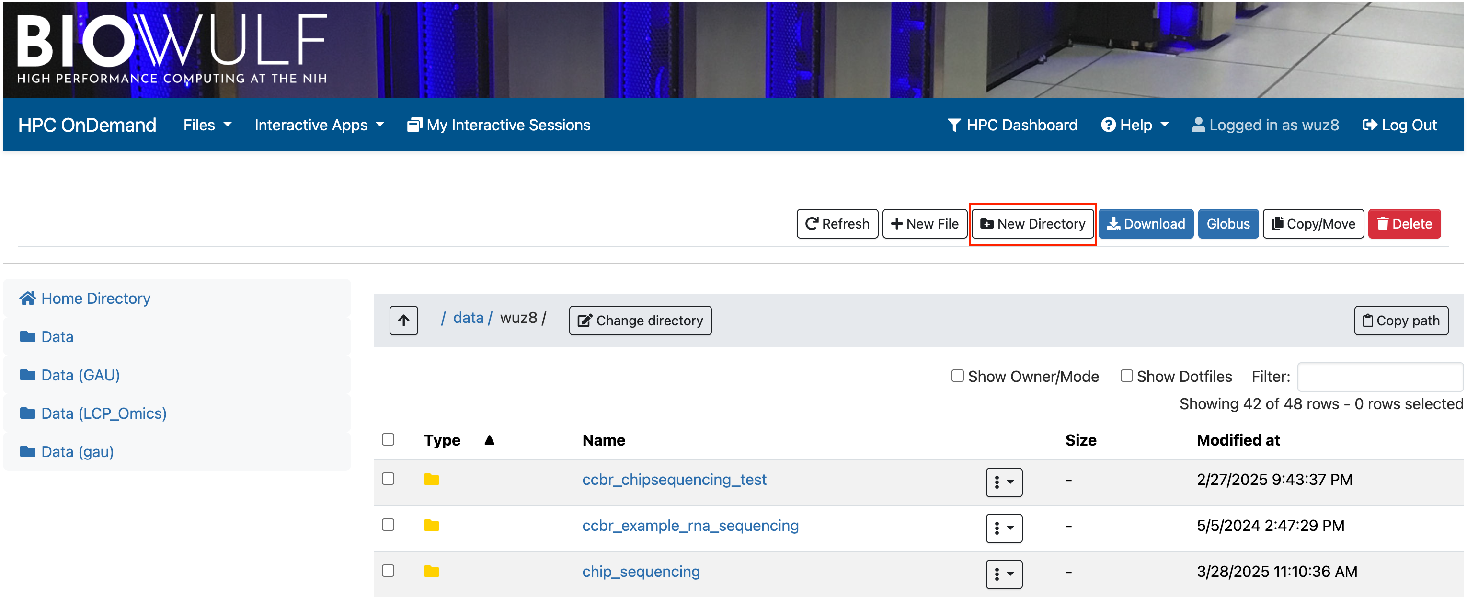Click into the Filter text field
Viewport: 1467px width, 597px height.
(1379, 376)
